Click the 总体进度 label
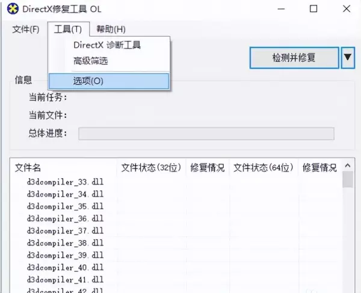 (48, 133)
